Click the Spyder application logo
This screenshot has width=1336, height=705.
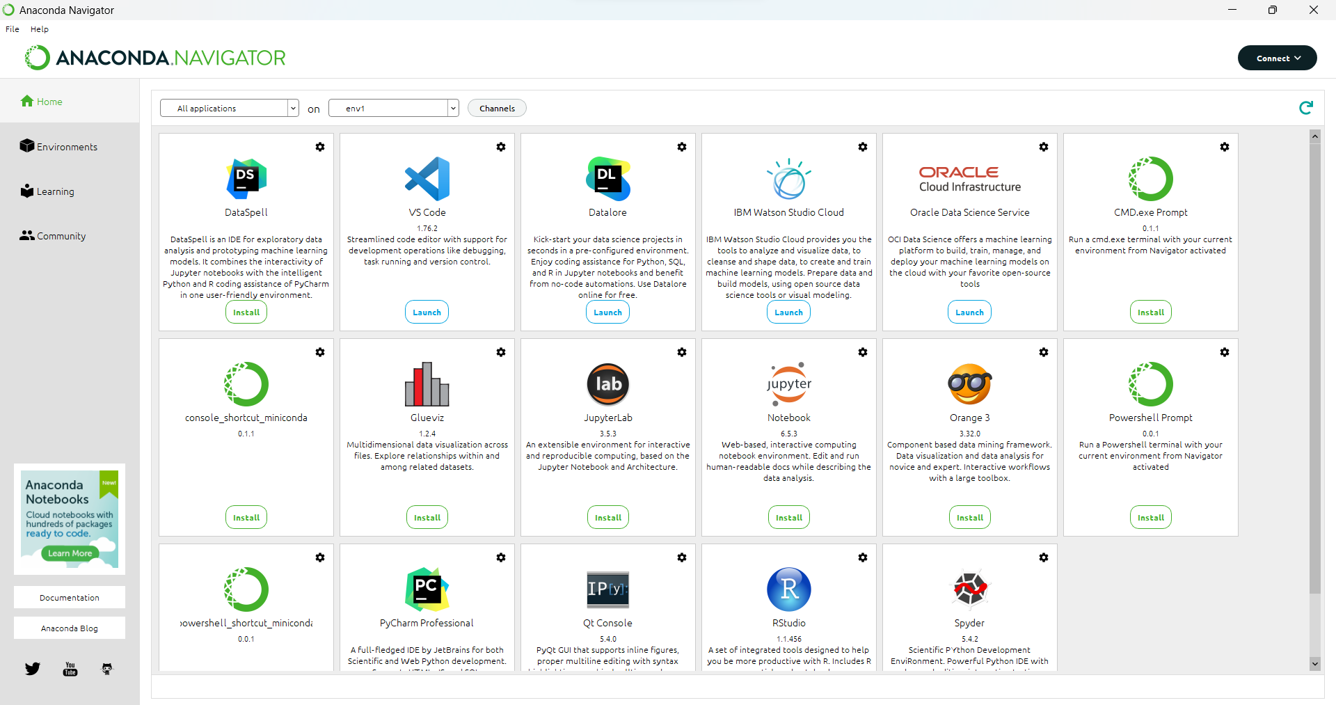(970, 589)
